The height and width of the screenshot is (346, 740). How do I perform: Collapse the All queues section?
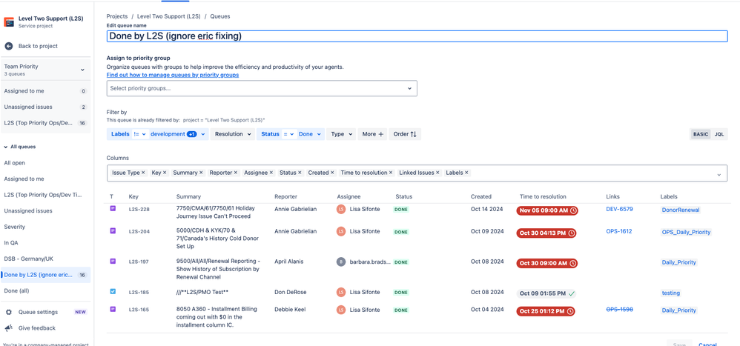[x=7, y=147]
